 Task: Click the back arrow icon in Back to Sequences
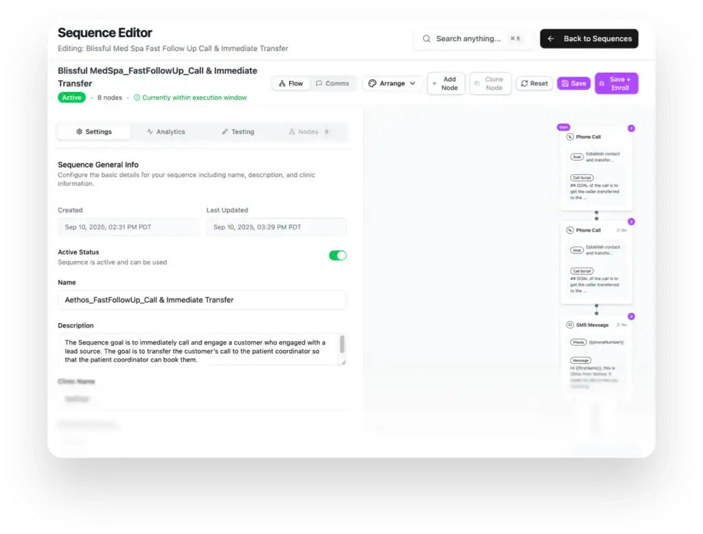[x=551, y=38]
